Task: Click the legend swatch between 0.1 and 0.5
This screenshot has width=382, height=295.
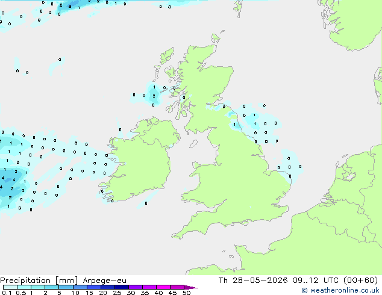Action: tap(10, 287)
